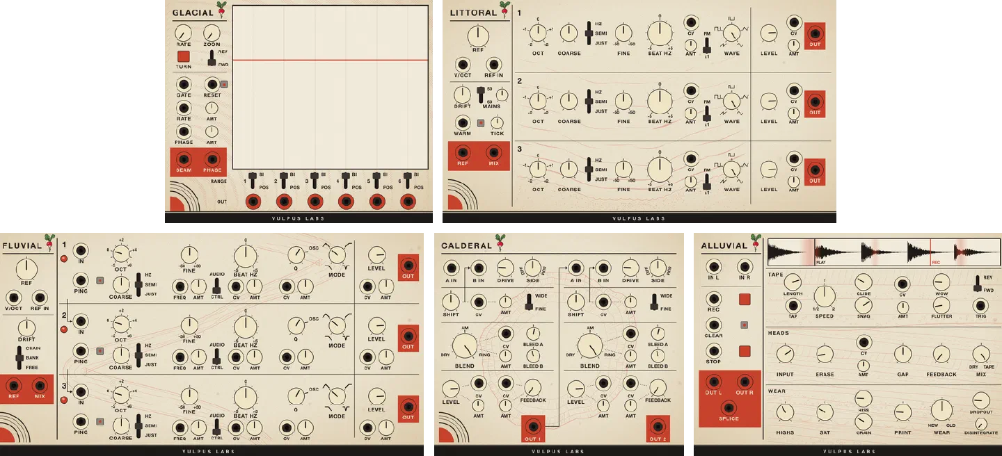Click Littoral oscillator 2 OUT jack
1002x456 pixels.
point(814,103)
